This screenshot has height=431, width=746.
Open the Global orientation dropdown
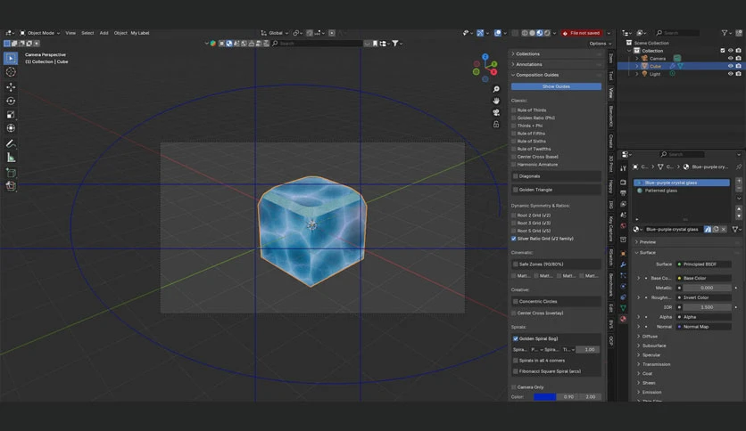coord(275,33)
